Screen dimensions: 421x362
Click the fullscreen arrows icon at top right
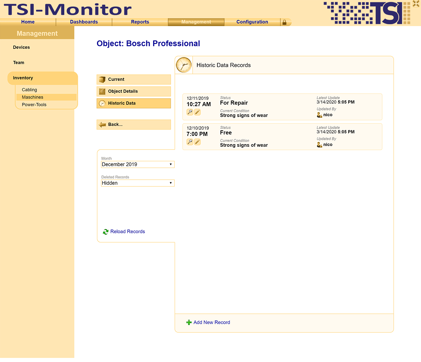tap(416, 3)
